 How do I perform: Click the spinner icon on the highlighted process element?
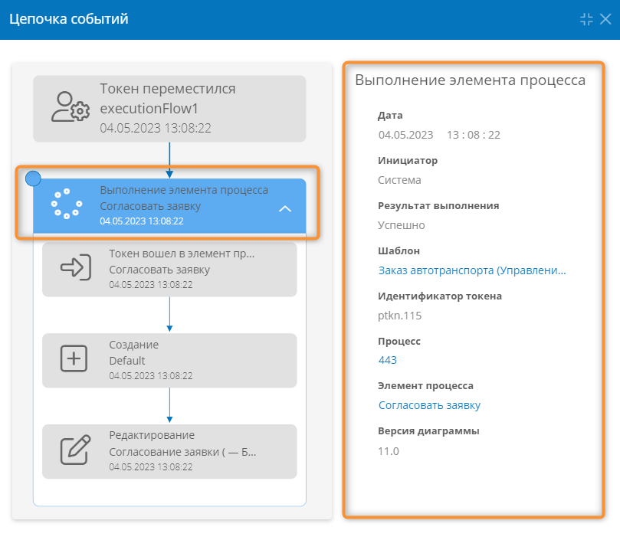(x=67, y=204)
